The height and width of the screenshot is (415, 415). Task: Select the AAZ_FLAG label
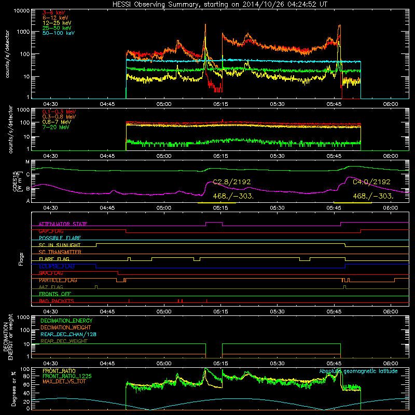point(51,287)
